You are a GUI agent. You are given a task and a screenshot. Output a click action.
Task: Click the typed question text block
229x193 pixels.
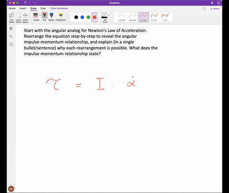coord(91,42)
